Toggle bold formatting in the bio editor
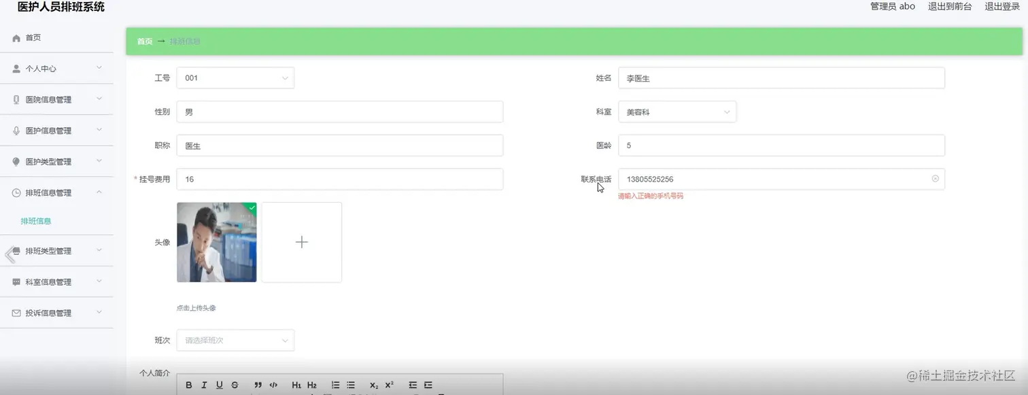This screenshot has width=1028, height=395. pyautogui.click(x=189, y=385)
